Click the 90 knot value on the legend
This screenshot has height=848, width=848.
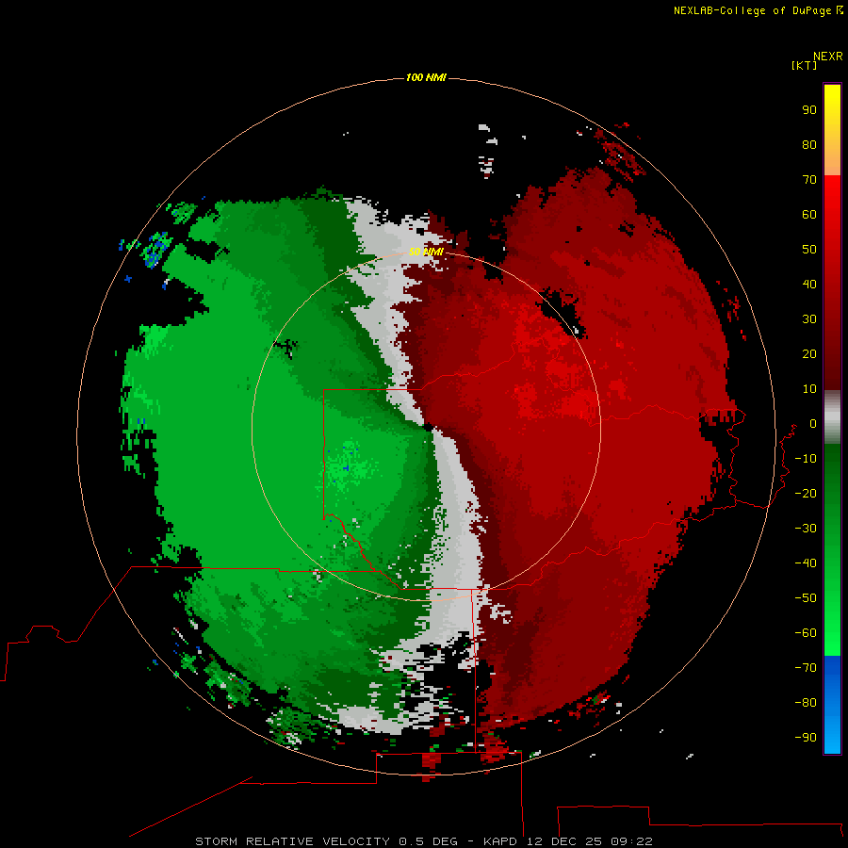click(809, 110)
